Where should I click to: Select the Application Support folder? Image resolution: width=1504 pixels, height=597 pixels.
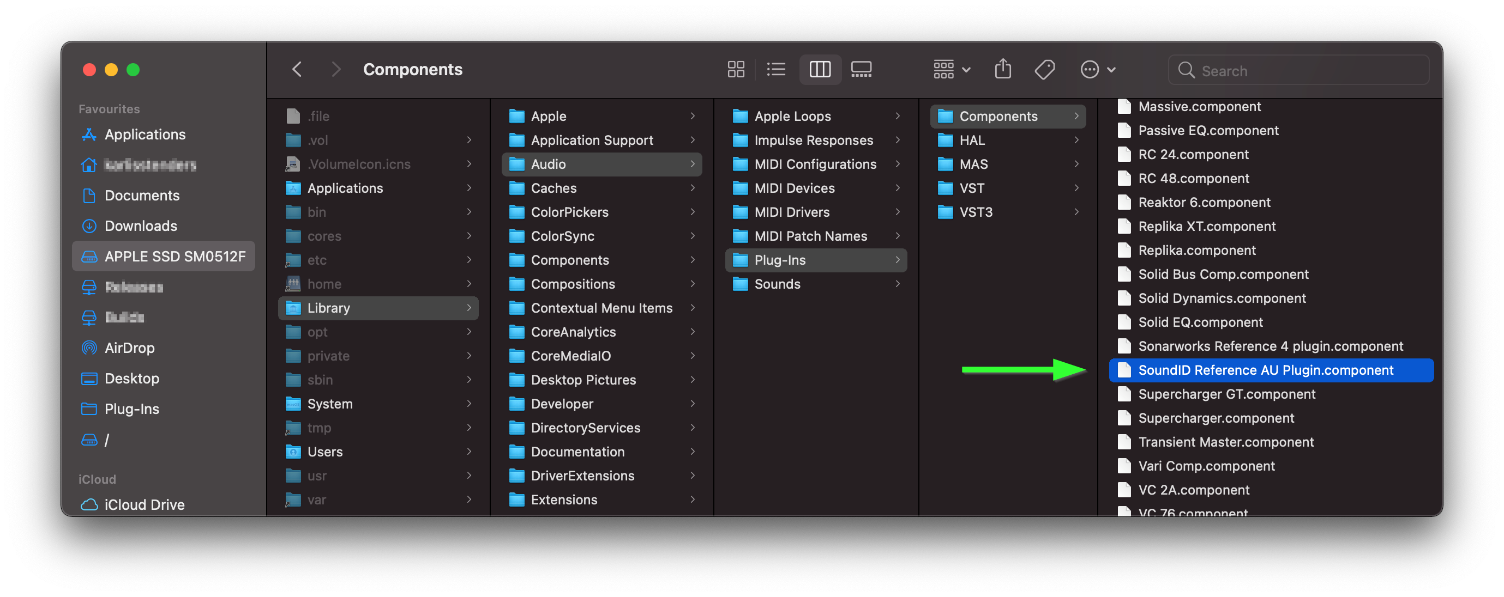pos(601,140)
